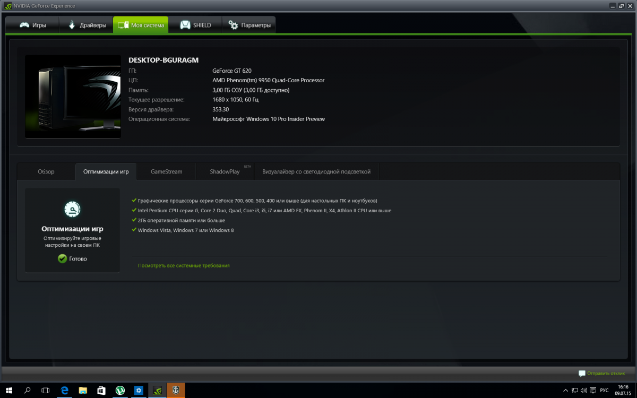Click the gamepad icon on Игры tab
Viewport: 637px width, 398px height.
(x=24, y=25)
